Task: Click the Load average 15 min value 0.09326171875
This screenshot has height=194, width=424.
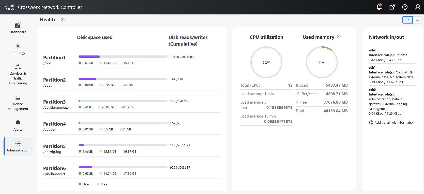Action: point(278,122)
